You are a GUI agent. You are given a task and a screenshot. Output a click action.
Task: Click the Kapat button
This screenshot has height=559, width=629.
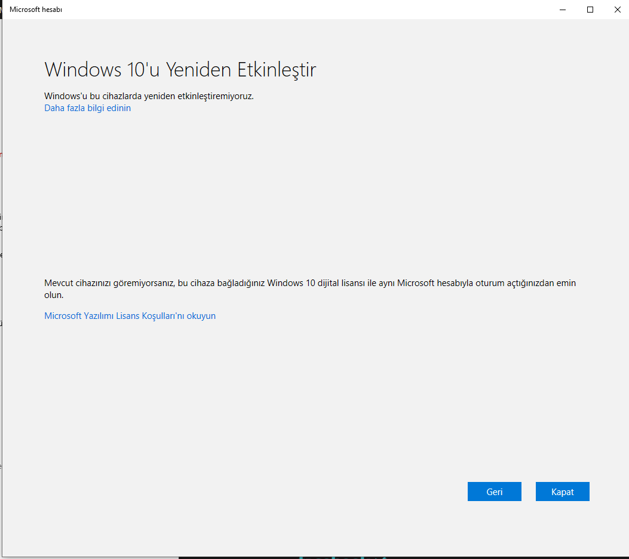(x=563, y=492)
